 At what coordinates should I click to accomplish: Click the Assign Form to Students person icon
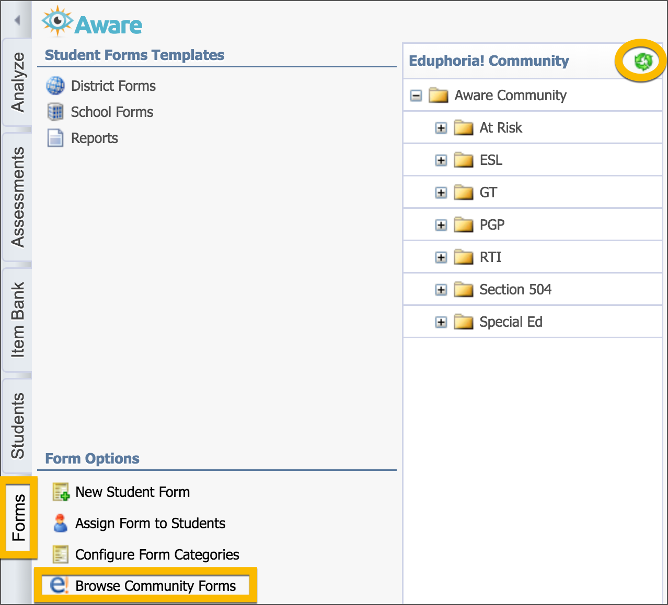[x=61, y=523]
